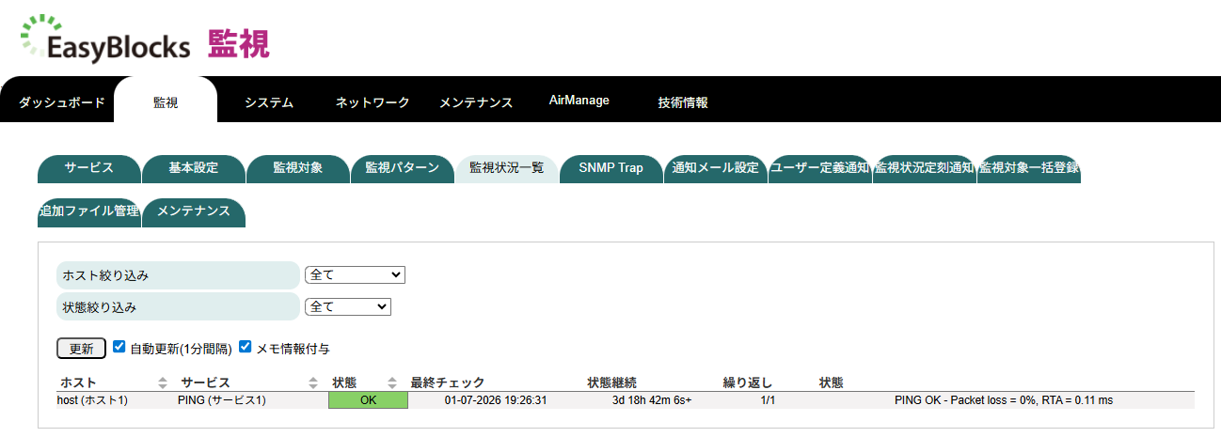Toggle メモ情報付与 checkbox
Viewport: 1221px width, 437px height.
coord(246,347)
